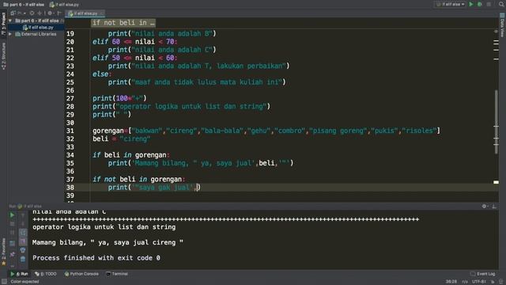This screenshot has height=285, width=506.
Task: Click scroll-from-source target icon in Project toolbar
Action: (x=32, y=13)
